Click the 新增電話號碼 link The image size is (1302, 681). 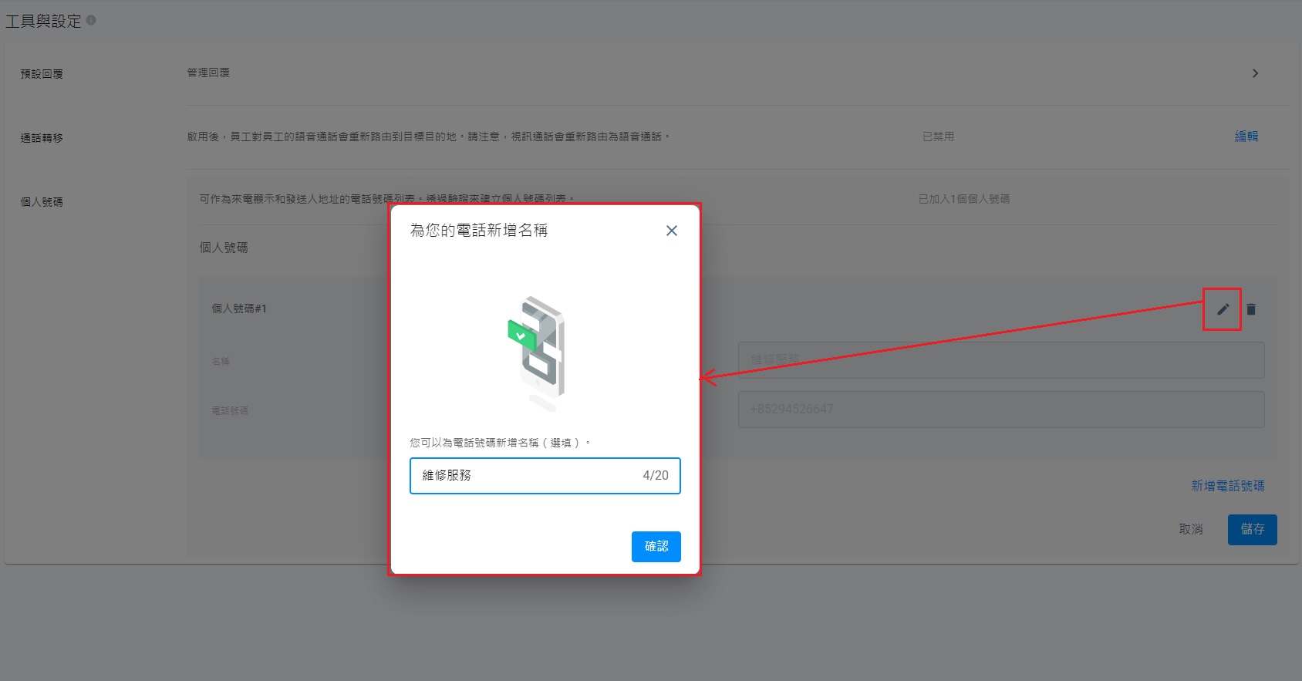(x=1228, y=486)
